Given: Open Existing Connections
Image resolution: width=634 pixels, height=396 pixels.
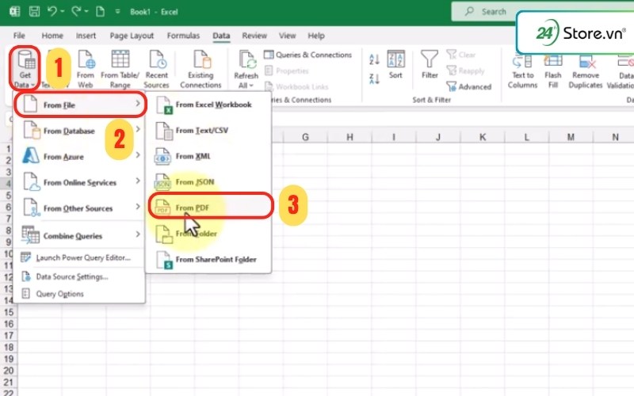Looking at the screenshot, I should [201, 68].
